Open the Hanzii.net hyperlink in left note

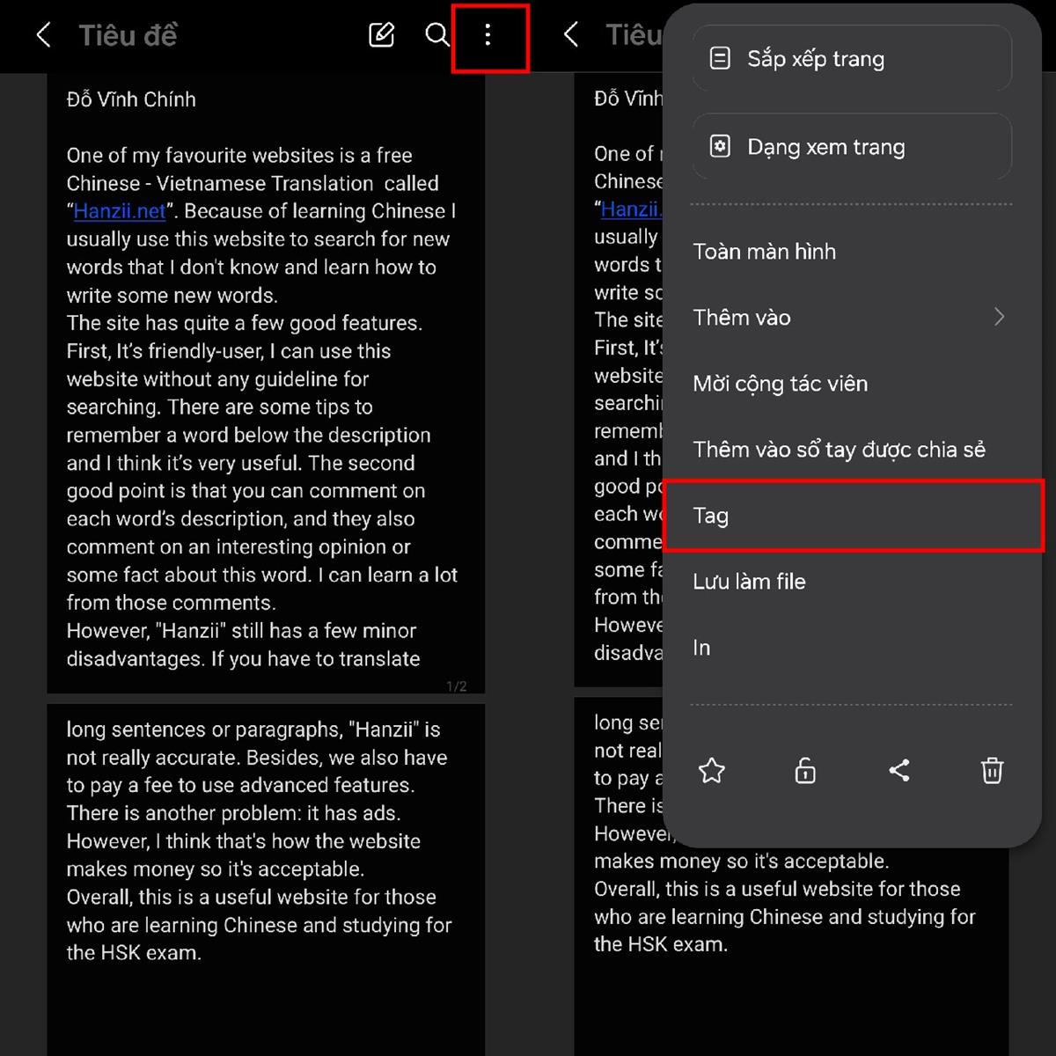click(120, 211)
